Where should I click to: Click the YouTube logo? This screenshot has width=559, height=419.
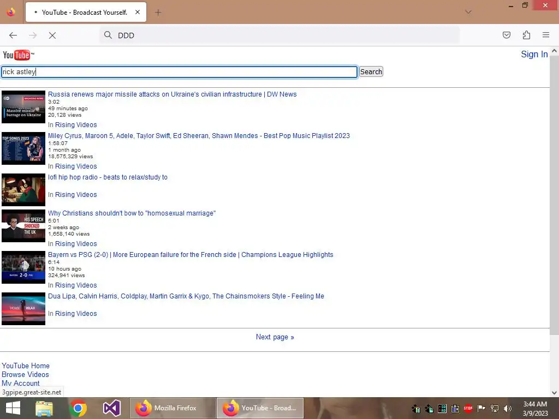coord(18,55)
